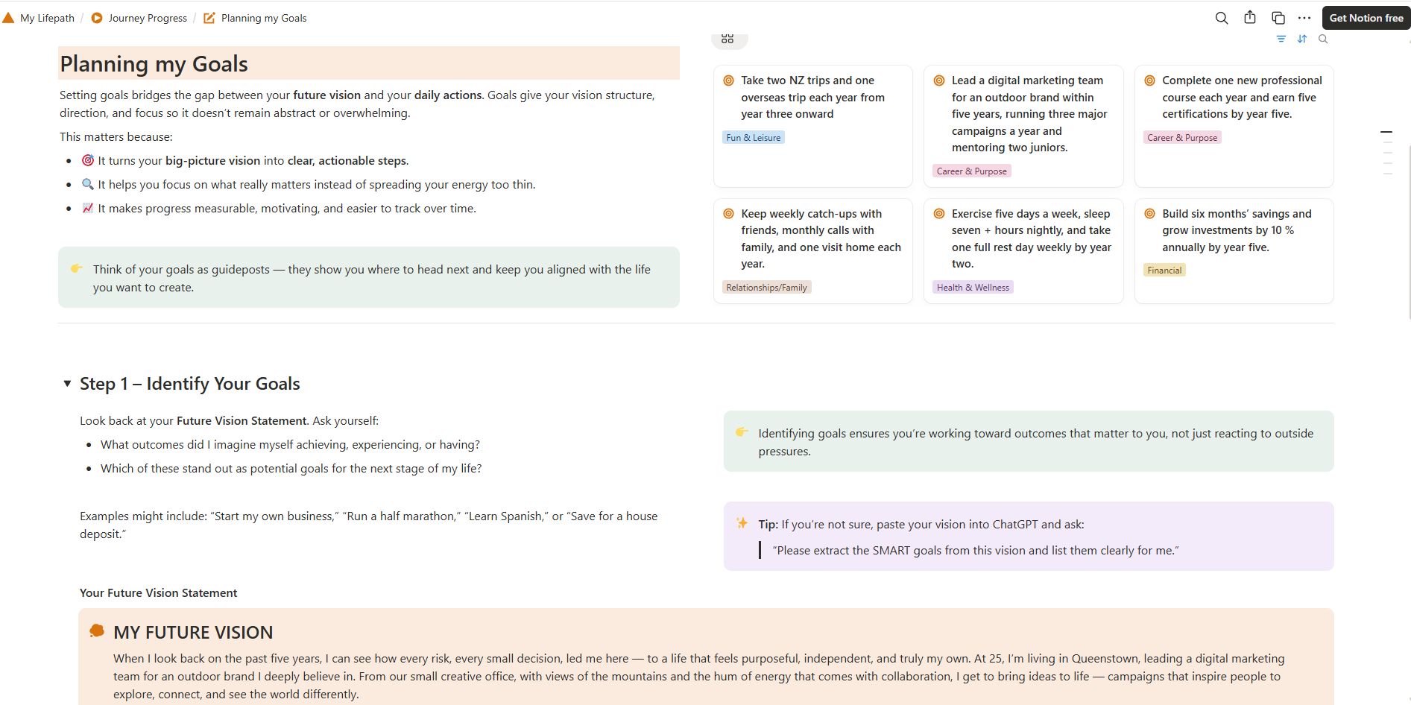Click the search icon in top bar
Screen dimensions: 1411x705
[1221, 18]
